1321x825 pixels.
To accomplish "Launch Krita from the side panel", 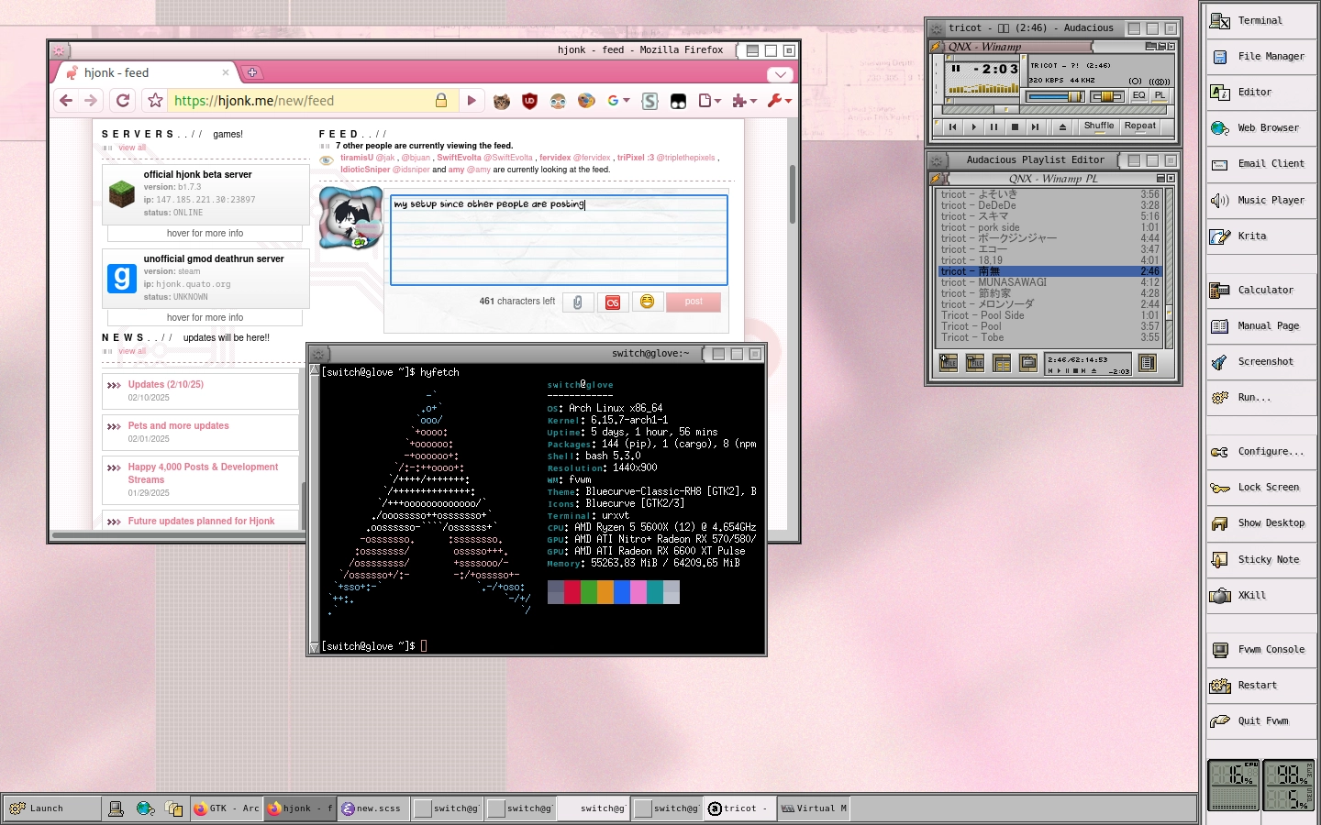I will point(1262,236).
